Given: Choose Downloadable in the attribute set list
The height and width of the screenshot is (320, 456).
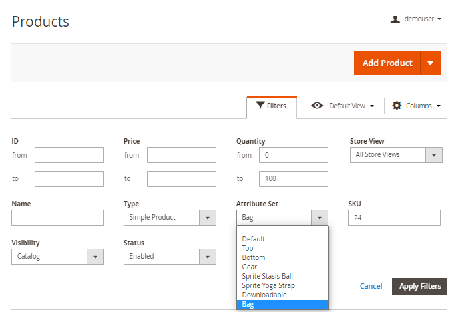Looking at the screenshot, I should 264,295.
